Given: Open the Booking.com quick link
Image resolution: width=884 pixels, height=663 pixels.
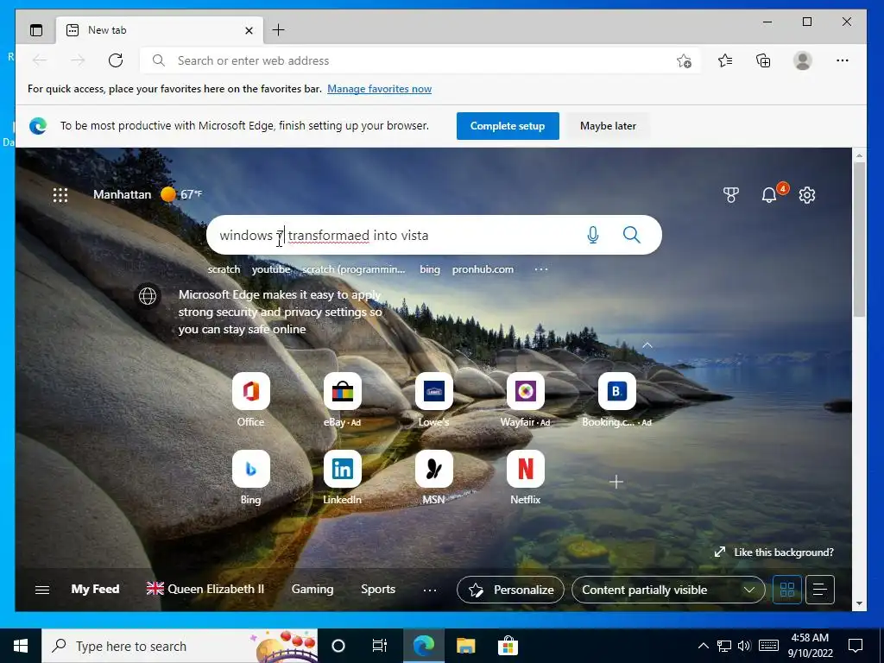Looking at the screenshot, I should point(616,399).
